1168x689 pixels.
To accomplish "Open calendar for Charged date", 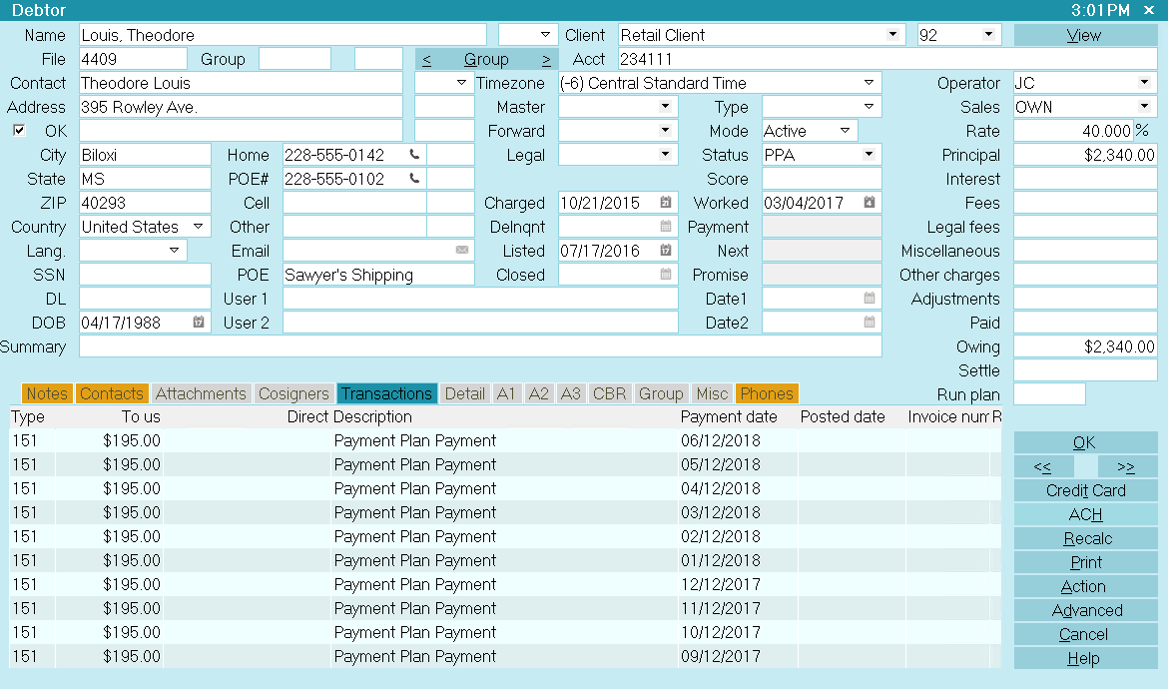I will pos(666,203).
